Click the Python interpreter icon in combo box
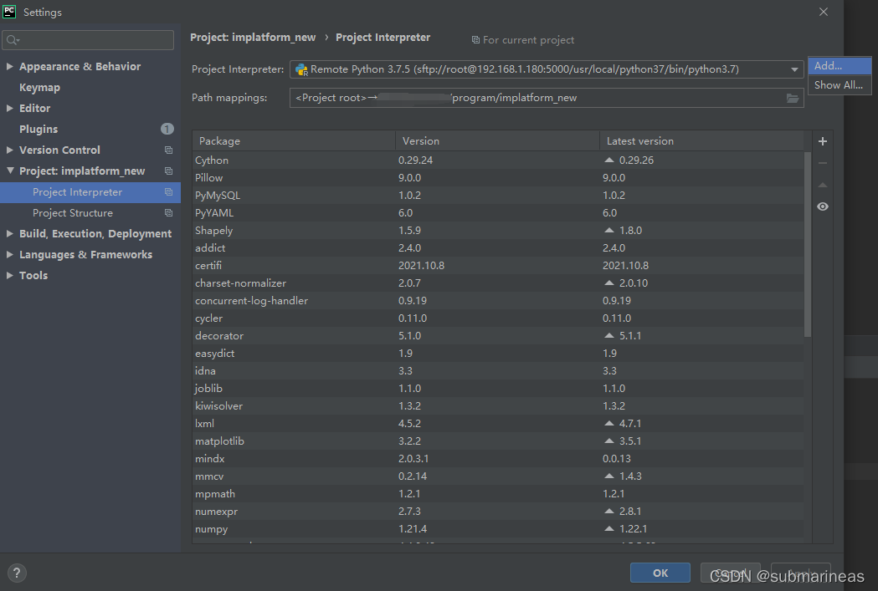This screenshot has width=878, height=591. point(301,69)
